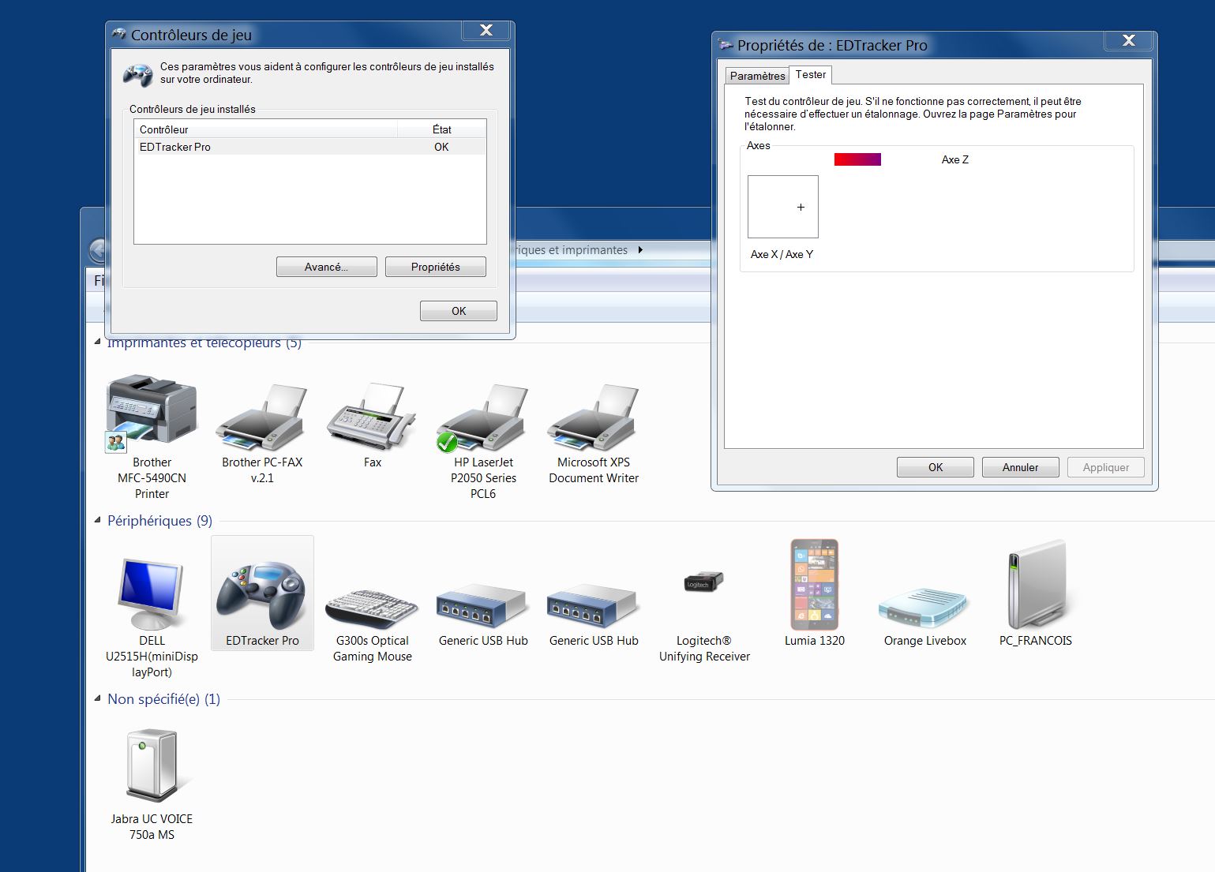Select the first Generic USB Hub icon
1215x872 pixels.
483,606
